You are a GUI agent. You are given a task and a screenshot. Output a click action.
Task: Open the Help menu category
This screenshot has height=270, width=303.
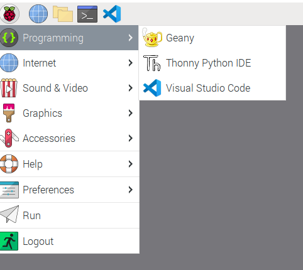(x=69, y=164)
